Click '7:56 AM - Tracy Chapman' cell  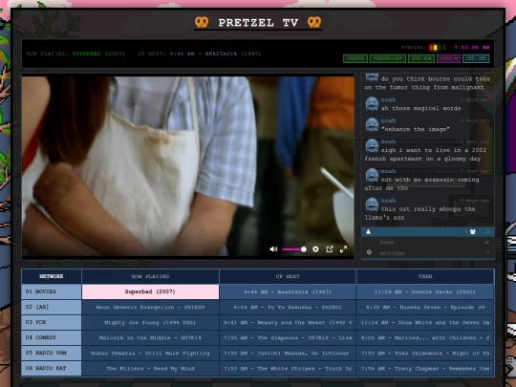click(x=425, y=368)
